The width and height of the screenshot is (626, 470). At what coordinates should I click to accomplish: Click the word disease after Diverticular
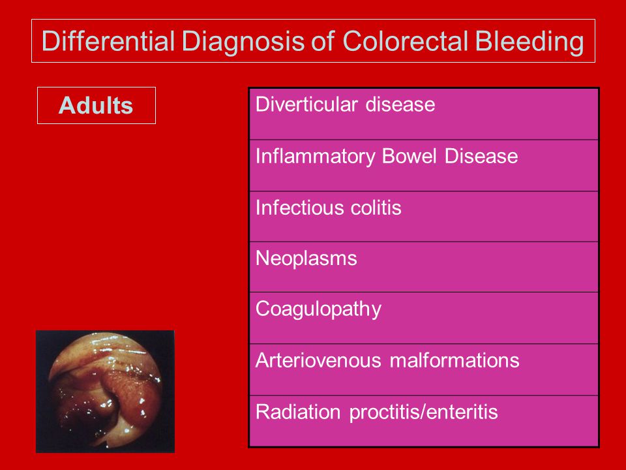400,104
